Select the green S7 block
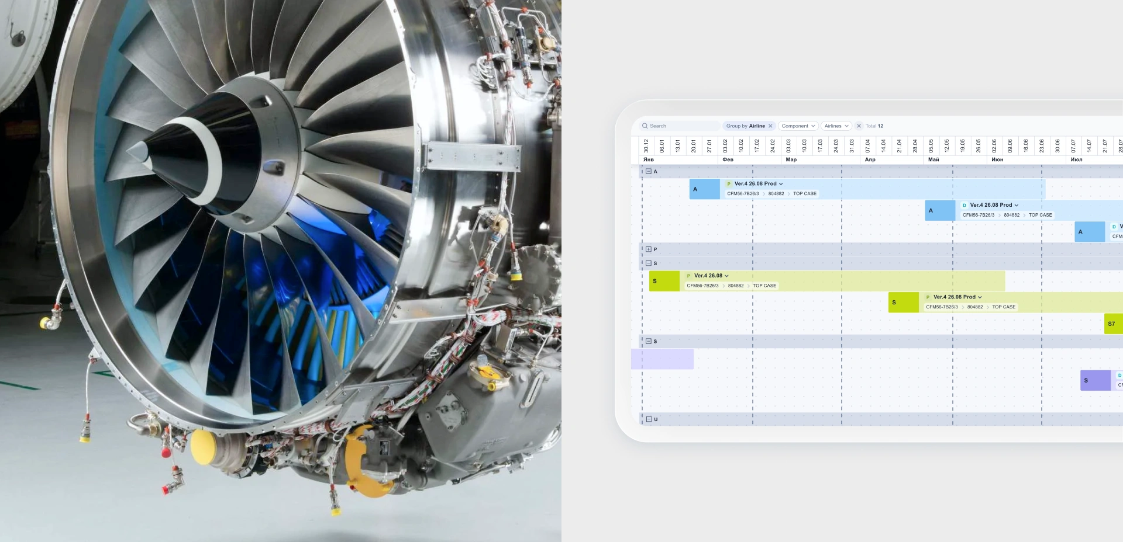Screen dimensions: 1123x542 click(x=1112, y=324)
